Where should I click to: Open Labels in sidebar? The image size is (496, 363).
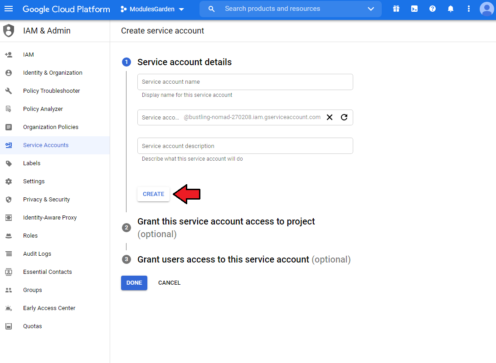click(x=55, y=163)
